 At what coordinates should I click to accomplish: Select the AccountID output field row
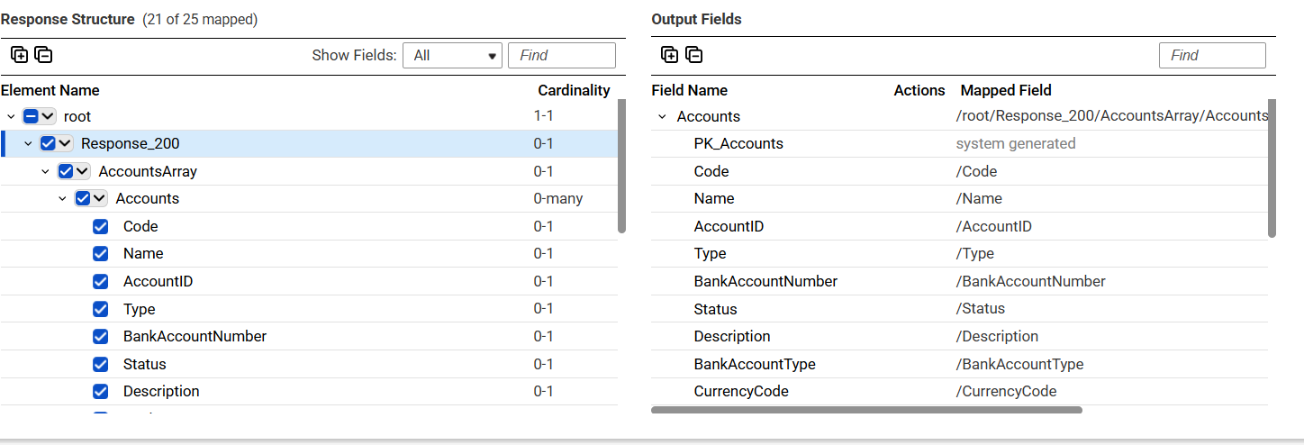point(959,226)
